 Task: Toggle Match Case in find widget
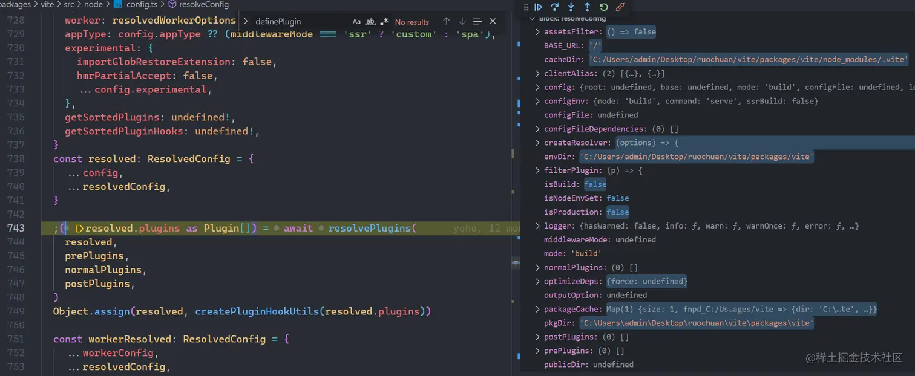click(356, 22)
